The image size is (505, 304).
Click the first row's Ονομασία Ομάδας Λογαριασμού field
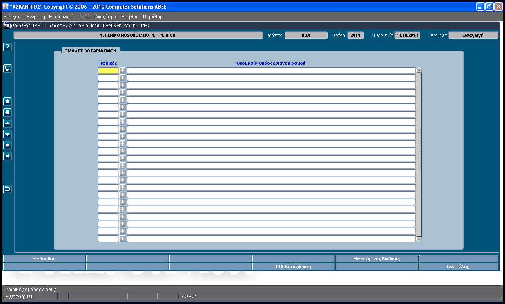[x=271, y=70]
